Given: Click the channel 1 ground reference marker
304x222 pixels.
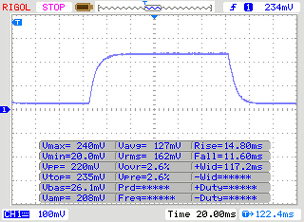Looking at the screenshot, I should (5, 110).
